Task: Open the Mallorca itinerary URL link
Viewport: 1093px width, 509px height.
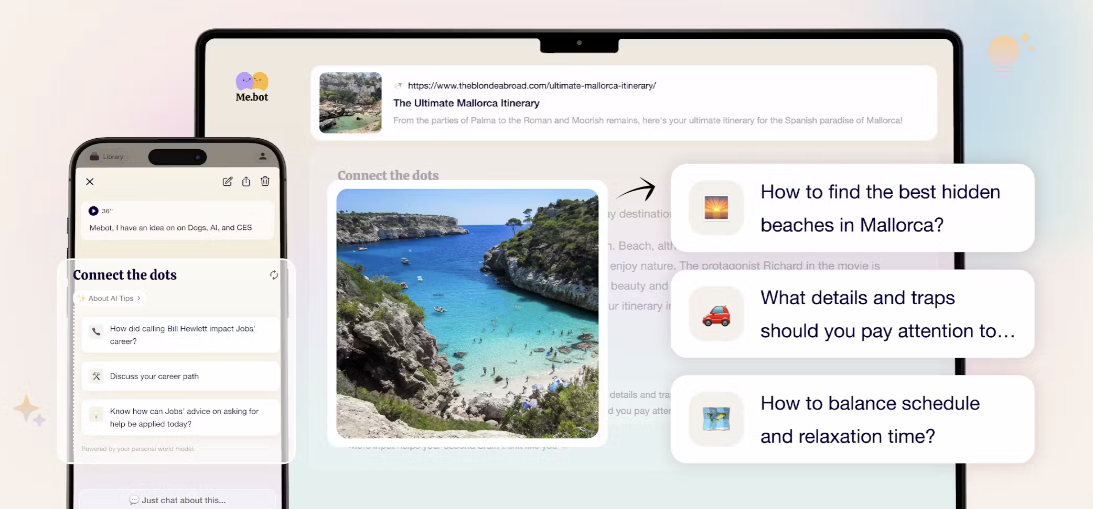Action: point(531,85)
